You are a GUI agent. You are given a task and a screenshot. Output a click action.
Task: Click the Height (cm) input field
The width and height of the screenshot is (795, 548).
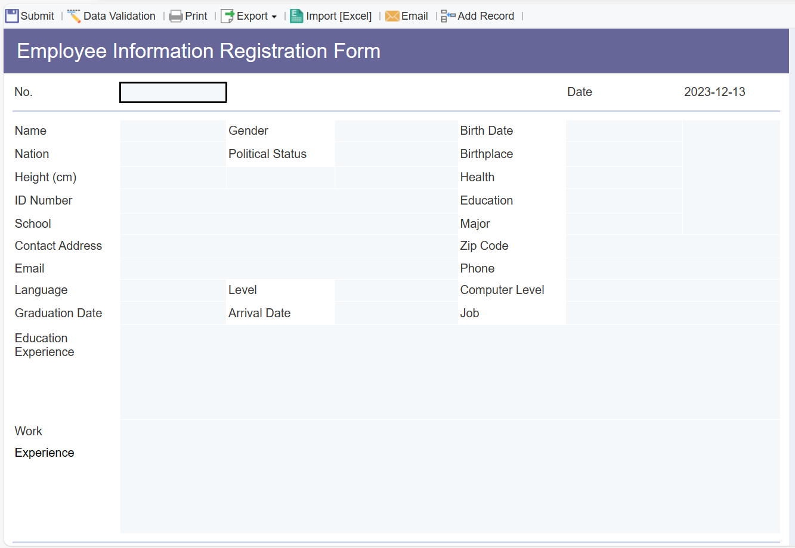pos(173,177)
